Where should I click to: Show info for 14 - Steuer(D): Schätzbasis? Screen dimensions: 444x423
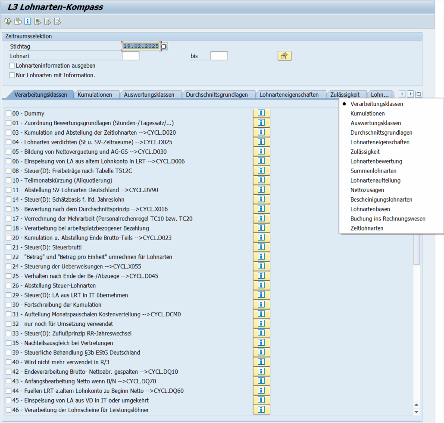pyautogui.click(x=261, y=199)
